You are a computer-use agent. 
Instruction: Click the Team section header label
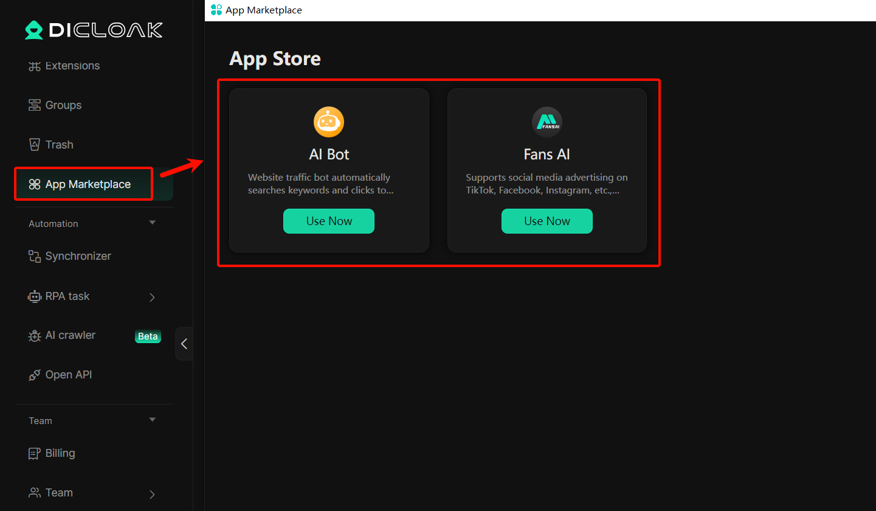tap(41, 421)
